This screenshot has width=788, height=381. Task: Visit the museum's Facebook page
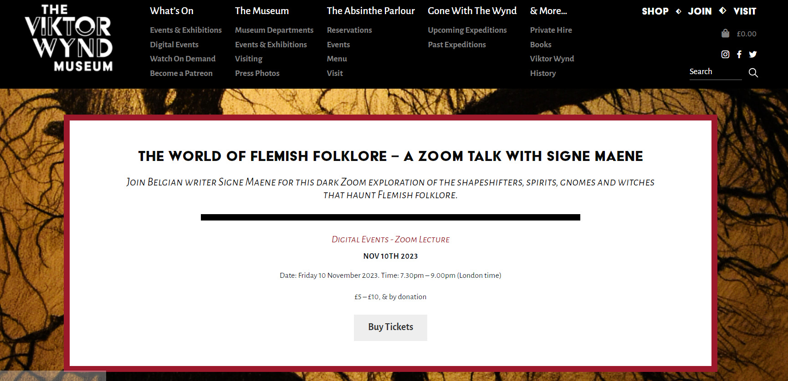[739, 54]
